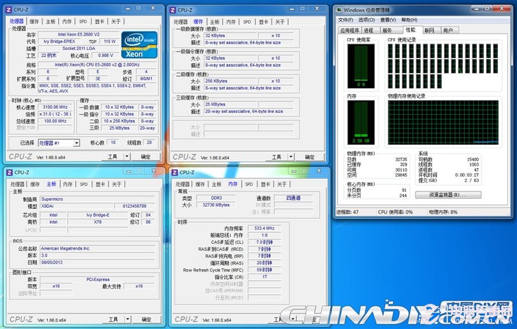Click the 二级缓存 size 256 KBytes in cache window
Viewport: 517px width, 329px height.
tap(230, 81)
